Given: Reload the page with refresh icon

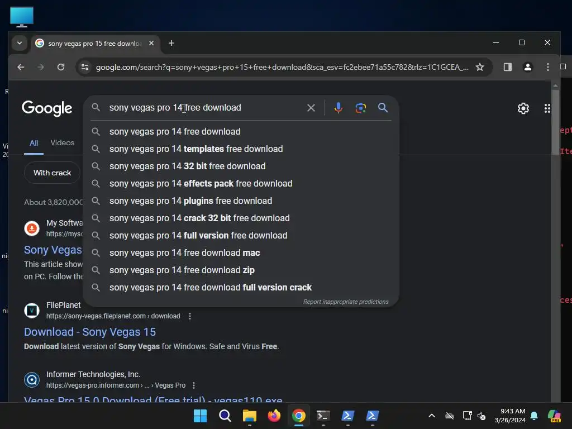Looking at the screenshot, I should (61, 67).
